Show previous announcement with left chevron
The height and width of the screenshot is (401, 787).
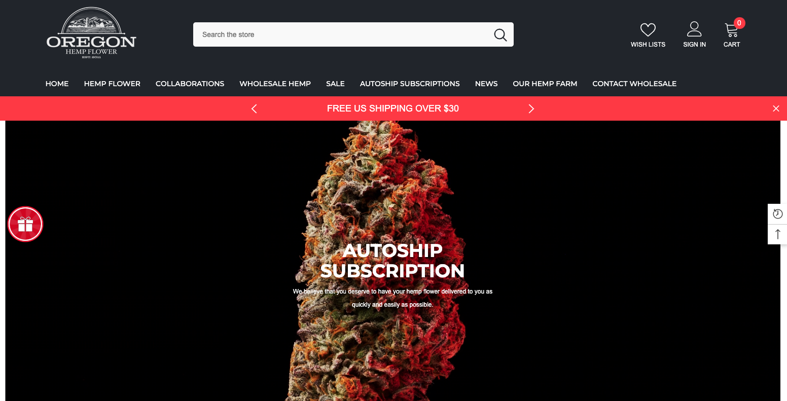254,108
